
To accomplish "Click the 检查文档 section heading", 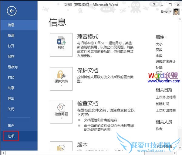I will point(88,103).
